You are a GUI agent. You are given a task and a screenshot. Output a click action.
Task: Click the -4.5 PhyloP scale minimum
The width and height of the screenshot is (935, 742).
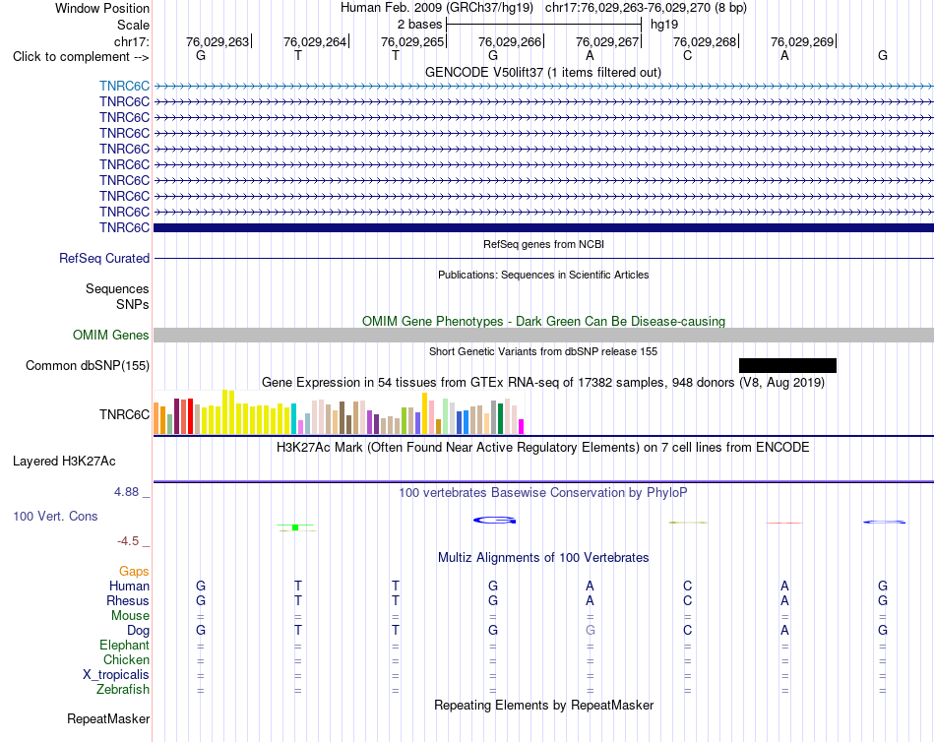[x=128, y=541]
